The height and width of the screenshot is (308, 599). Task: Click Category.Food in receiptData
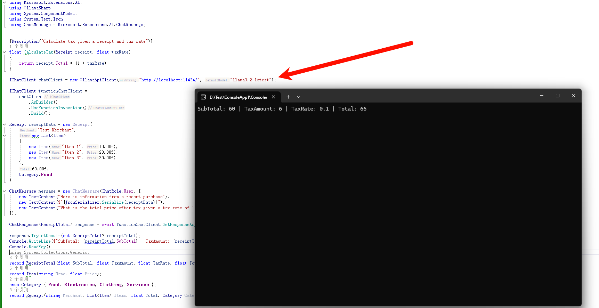tap(35, 175)
